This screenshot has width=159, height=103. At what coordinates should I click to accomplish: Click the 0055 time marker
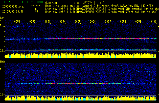tap(78, 22)
